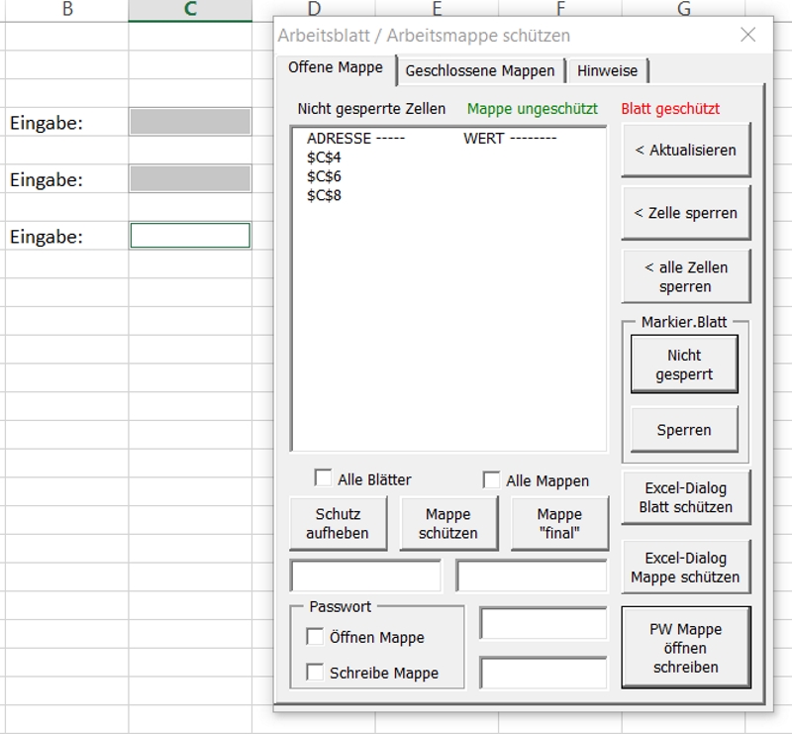Enable the Alle Blätter checkbox
792x734 pixels.
coord(323,478)
